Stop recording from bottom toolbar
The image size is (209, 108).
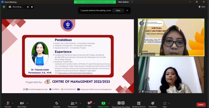tap(123, 103)
